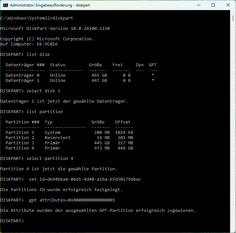Click the command prompt icon in title bar
236x233 pixels.
[x=6, y=5]
